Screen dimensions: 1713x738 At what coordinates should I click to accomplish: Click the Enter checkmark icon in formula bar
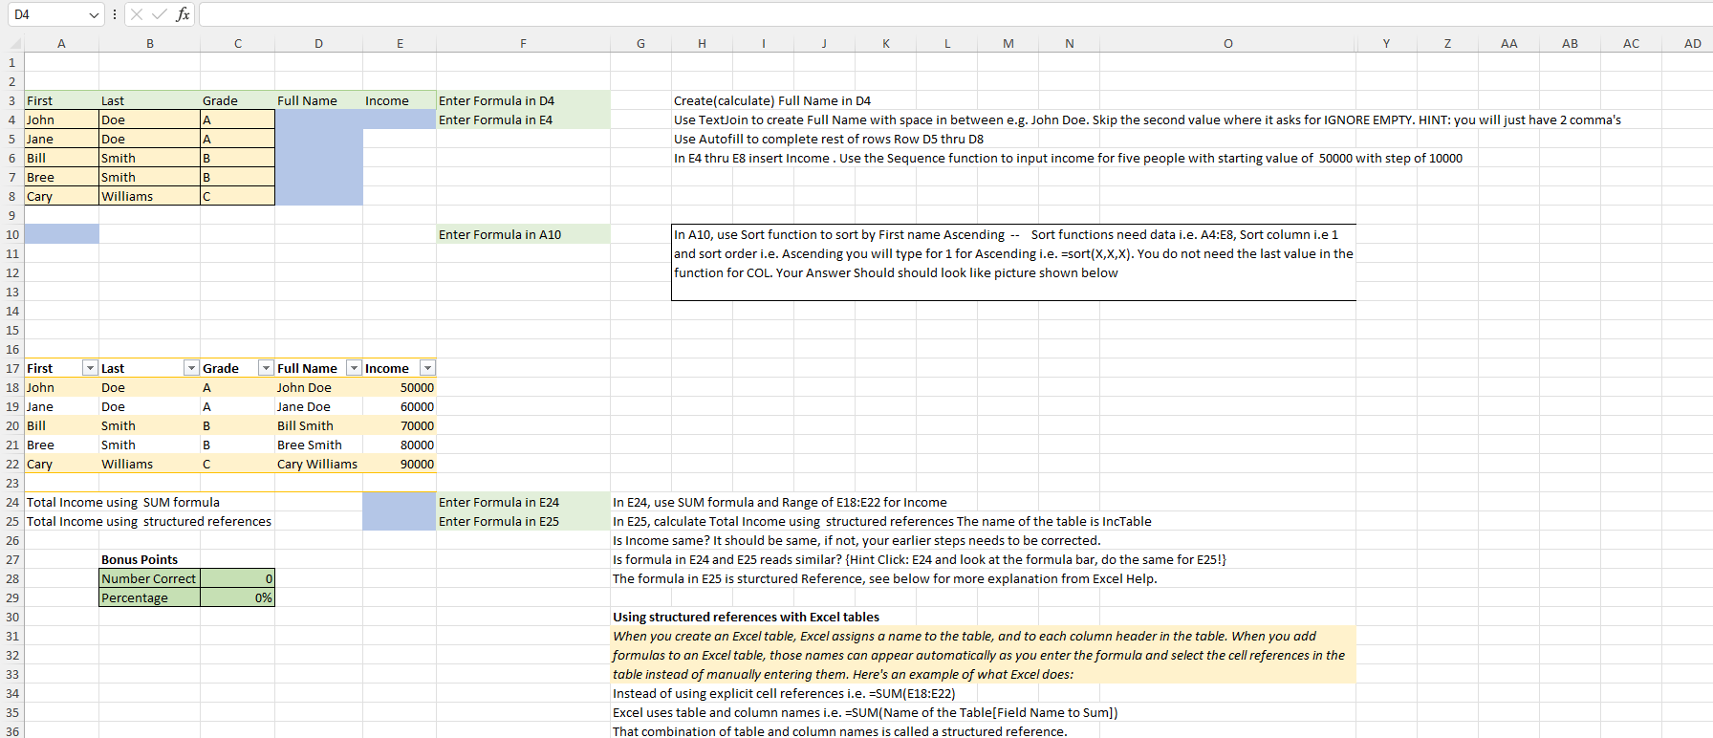coord(159,14)
